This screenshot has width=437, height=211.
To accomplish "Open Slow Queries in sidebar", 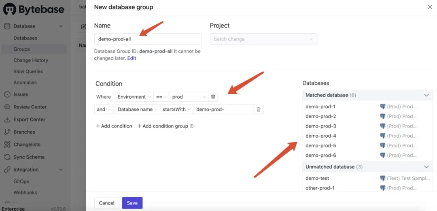I will (x=28, y=71).
